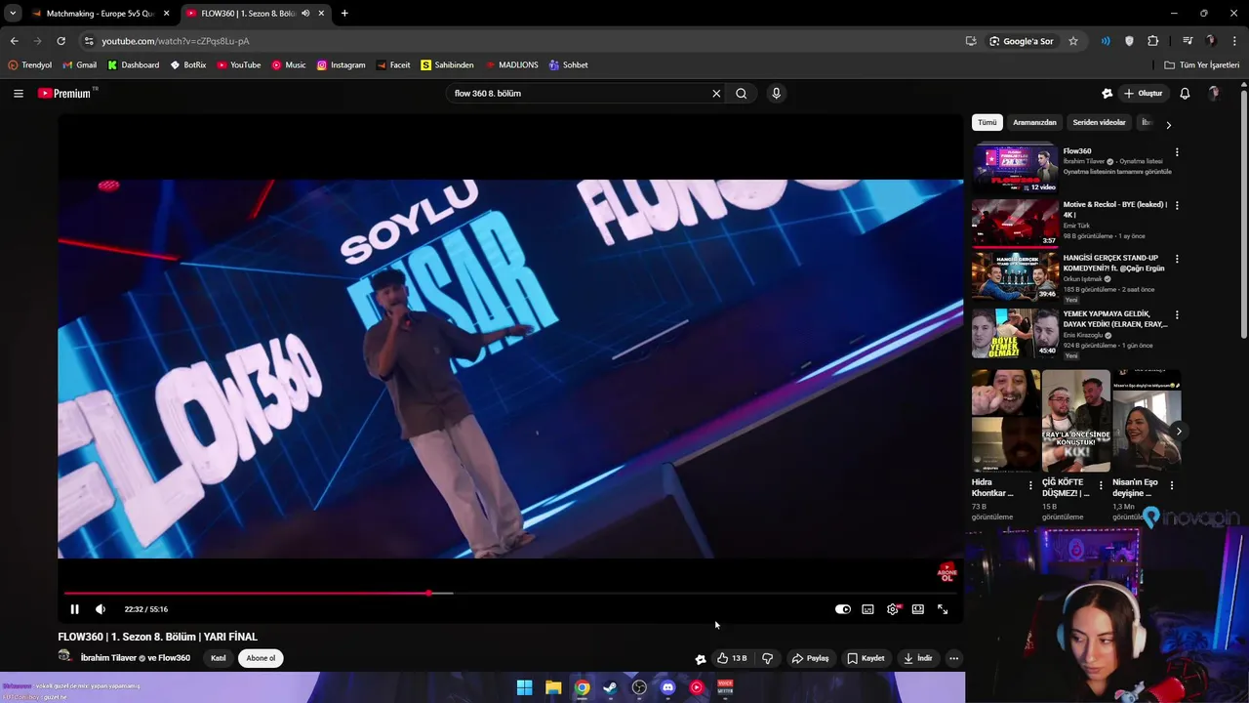Open the Flow360 playlist thumbnail
This screenshot has height=703, width=1249.
pos(1015,168)
